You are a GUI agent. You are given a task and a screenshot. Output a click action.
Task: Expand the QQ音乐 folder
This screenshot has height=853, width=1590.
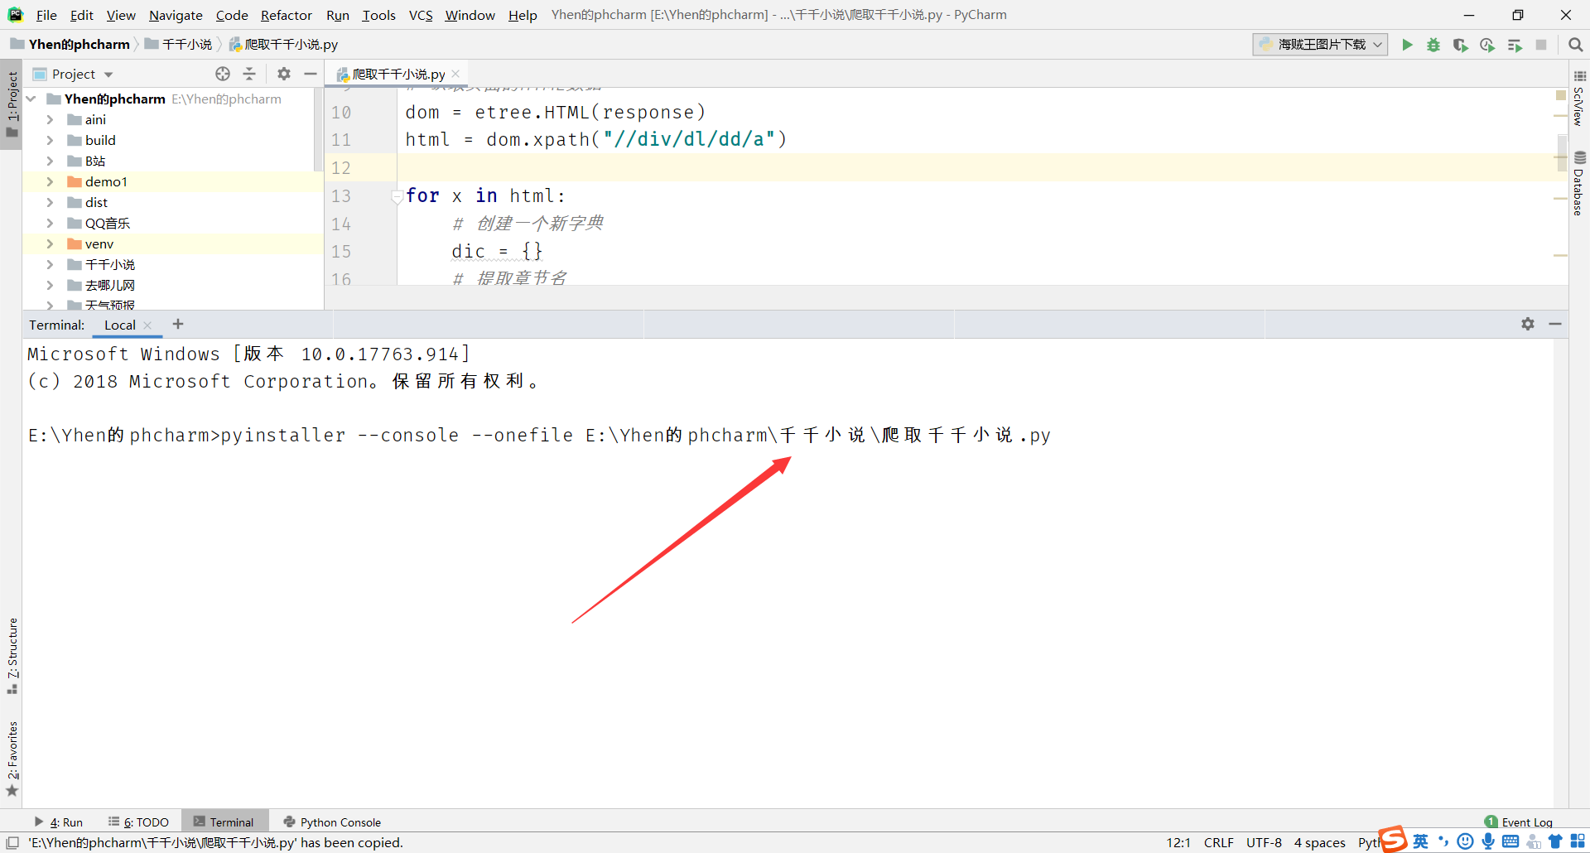coord(50,223)
